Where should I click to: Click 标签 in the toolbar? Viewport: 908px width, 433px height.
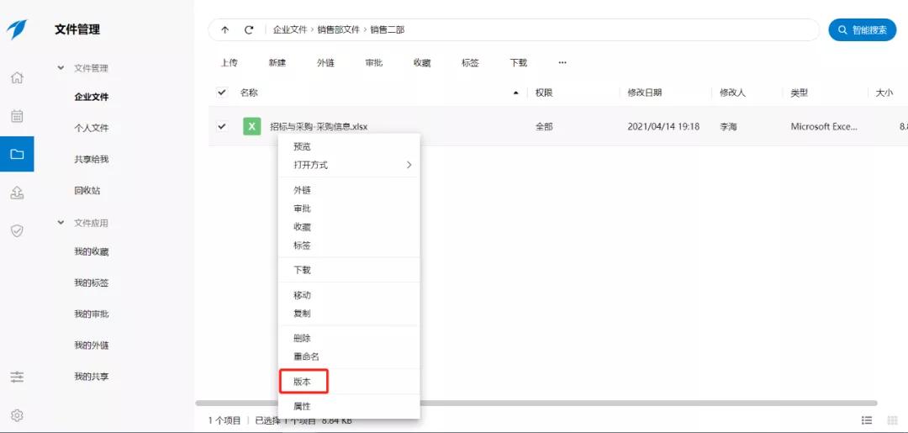point(470,62)
